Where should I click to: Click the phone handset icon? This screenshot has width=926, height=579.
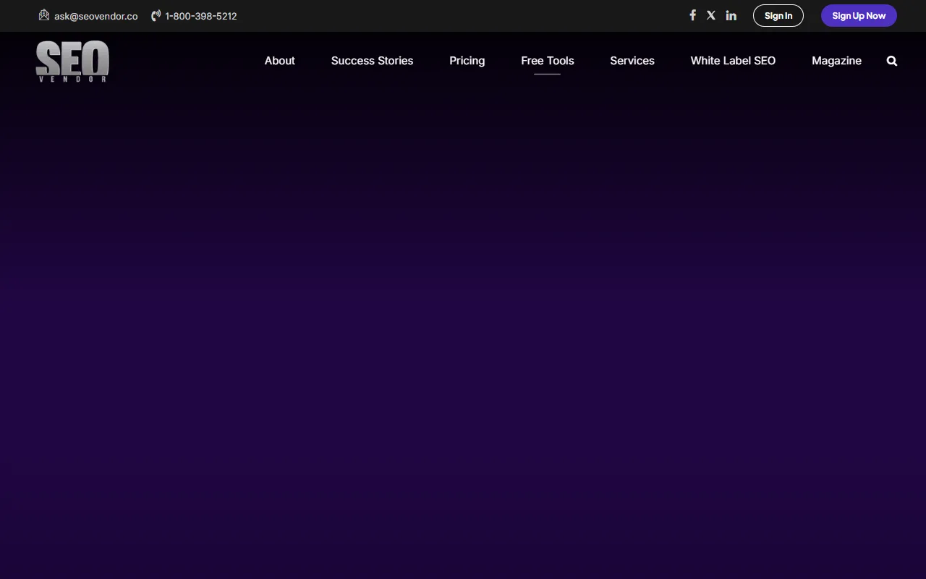tap(156, 16)
